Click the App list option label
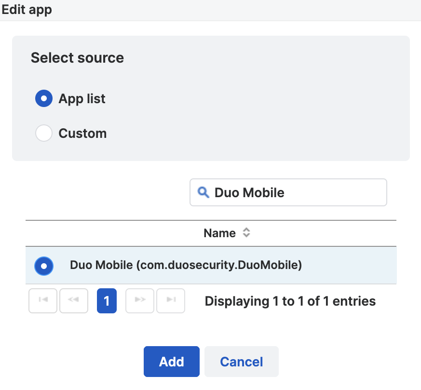421x390 pixels. (x=81, y=98)
